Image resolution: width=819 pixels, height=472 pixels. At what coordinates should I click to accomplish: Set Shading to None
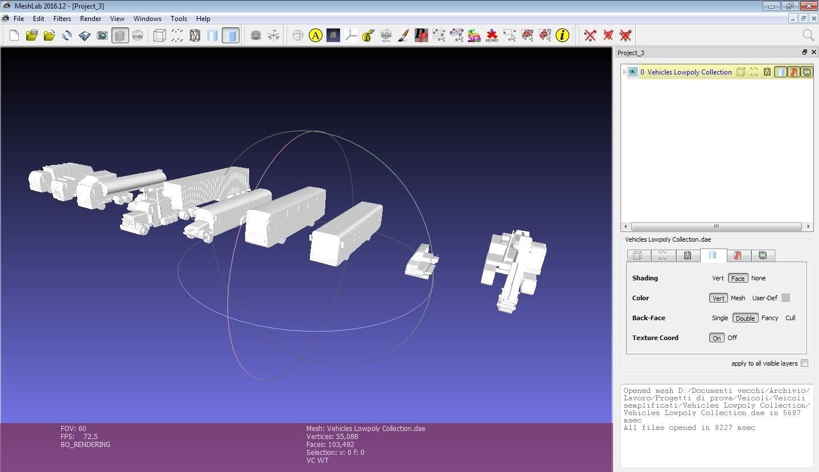point(758,278)
